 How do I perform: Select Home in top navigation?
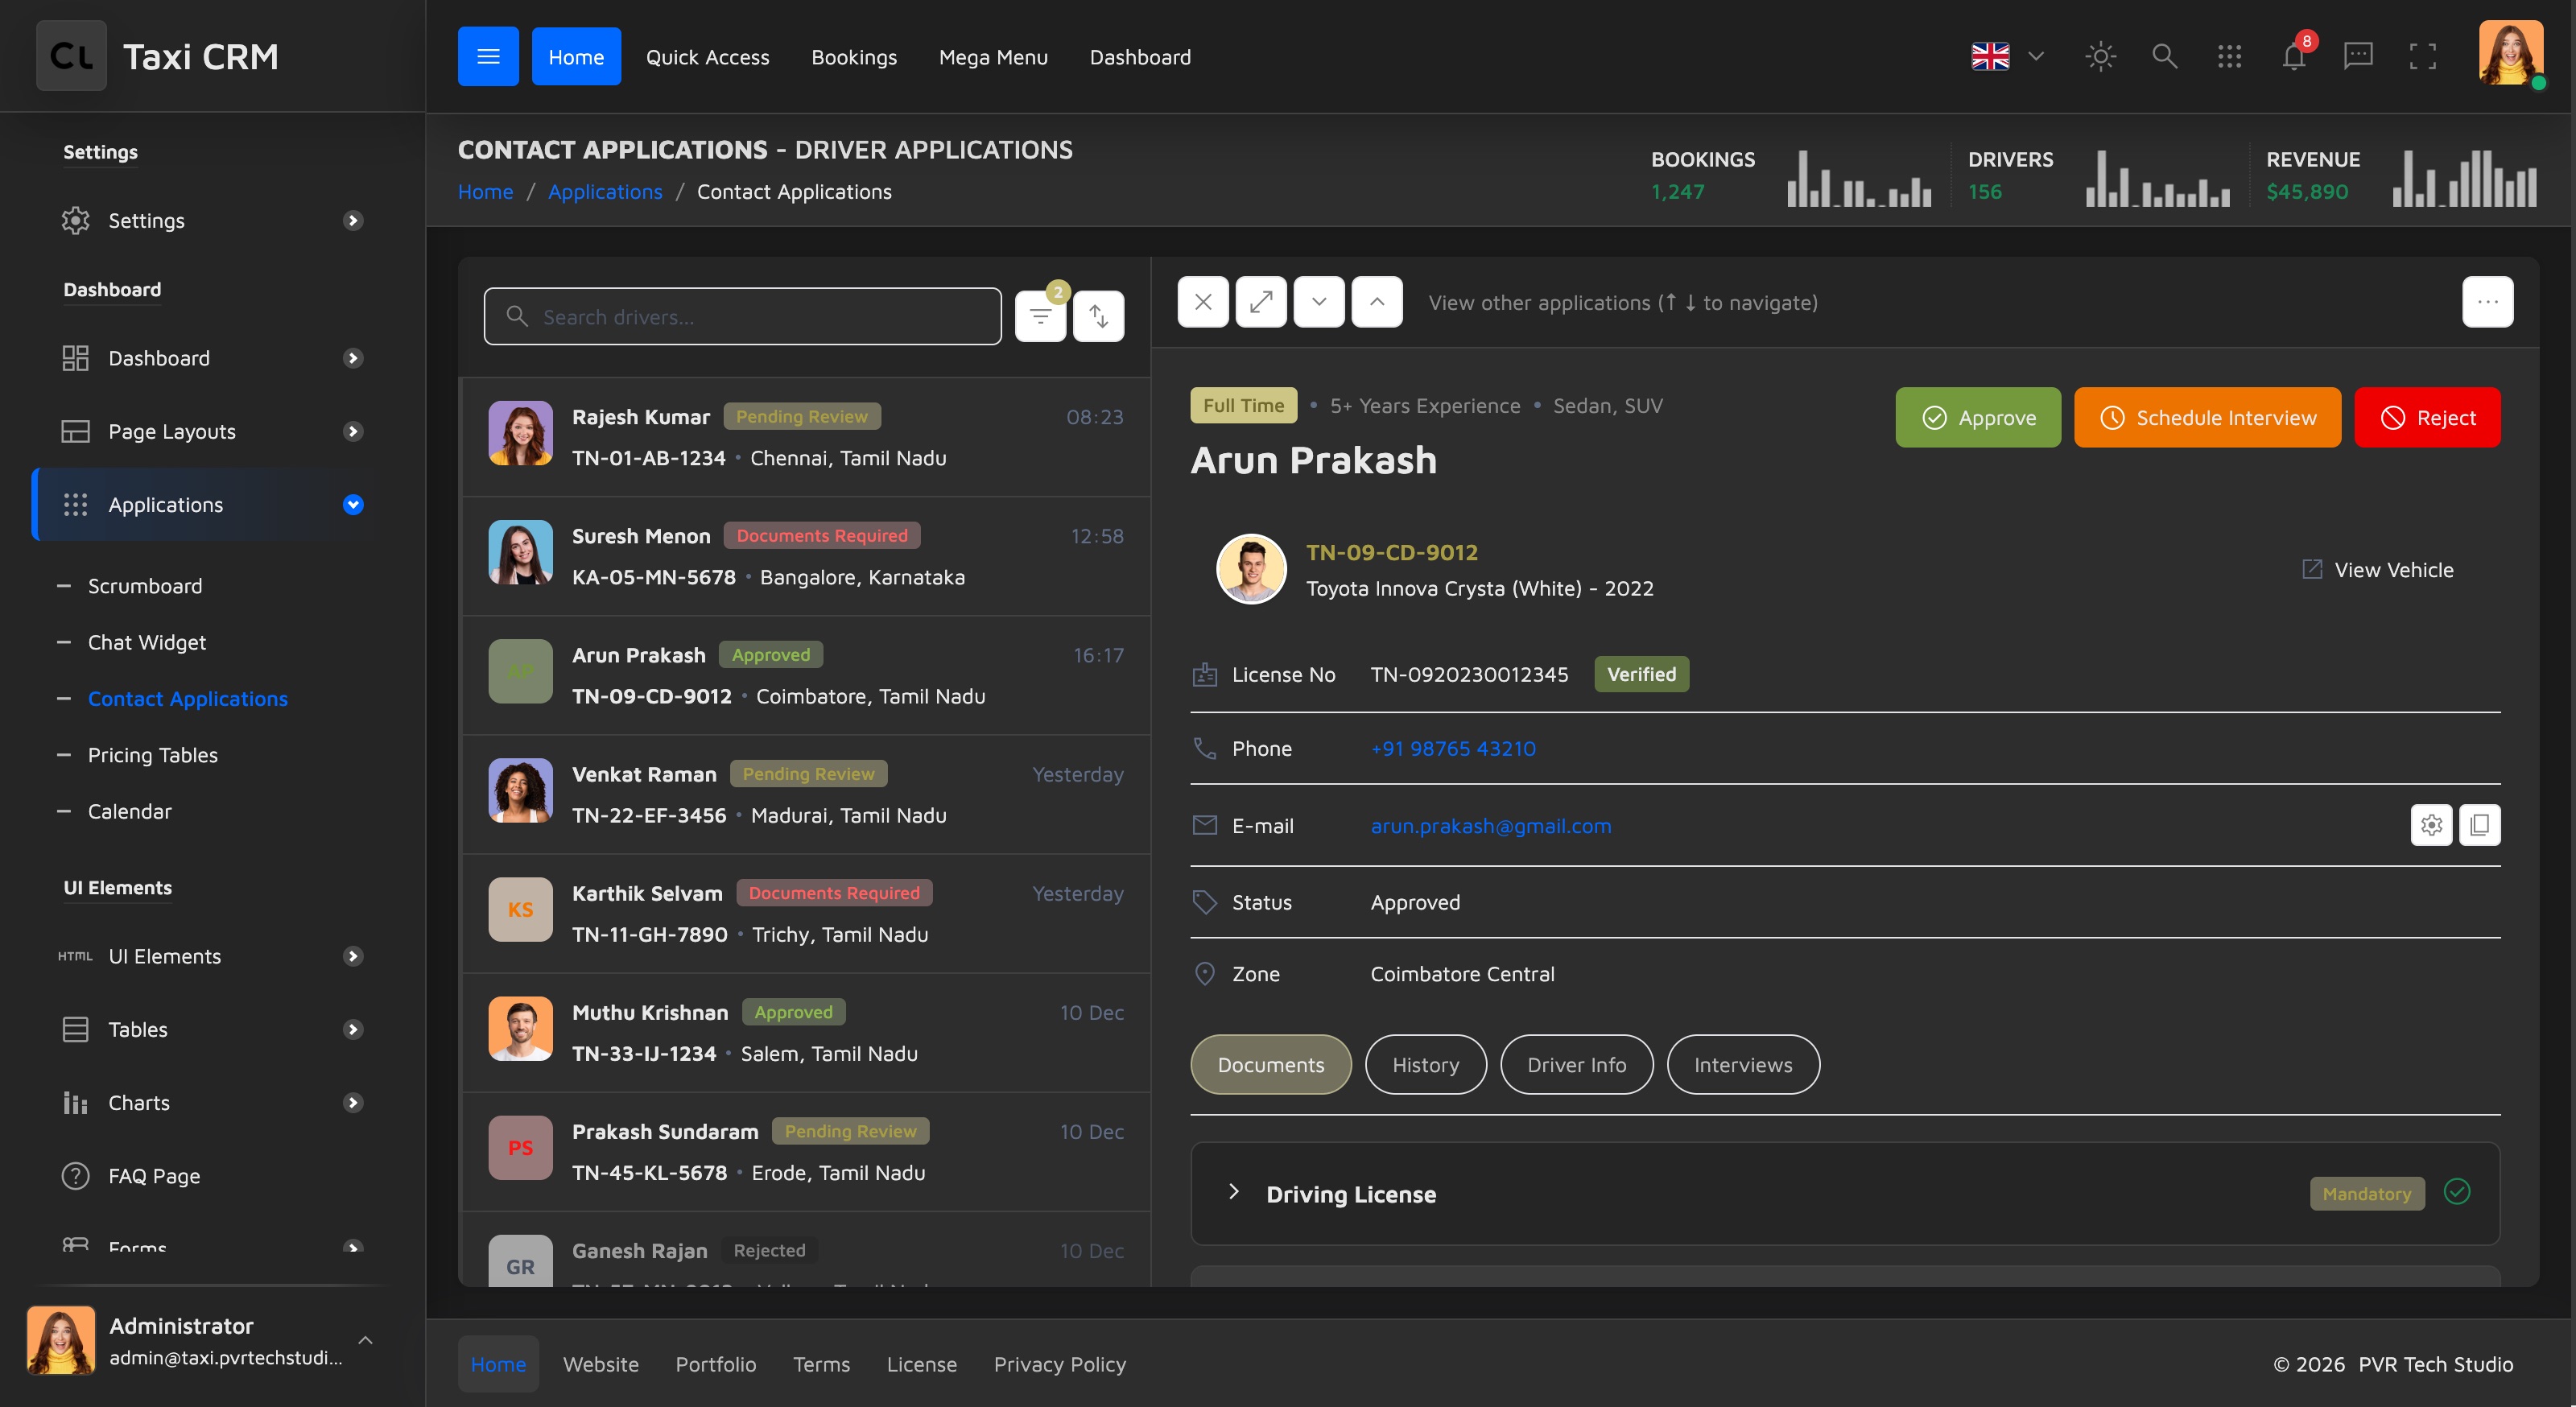[576, 56]
